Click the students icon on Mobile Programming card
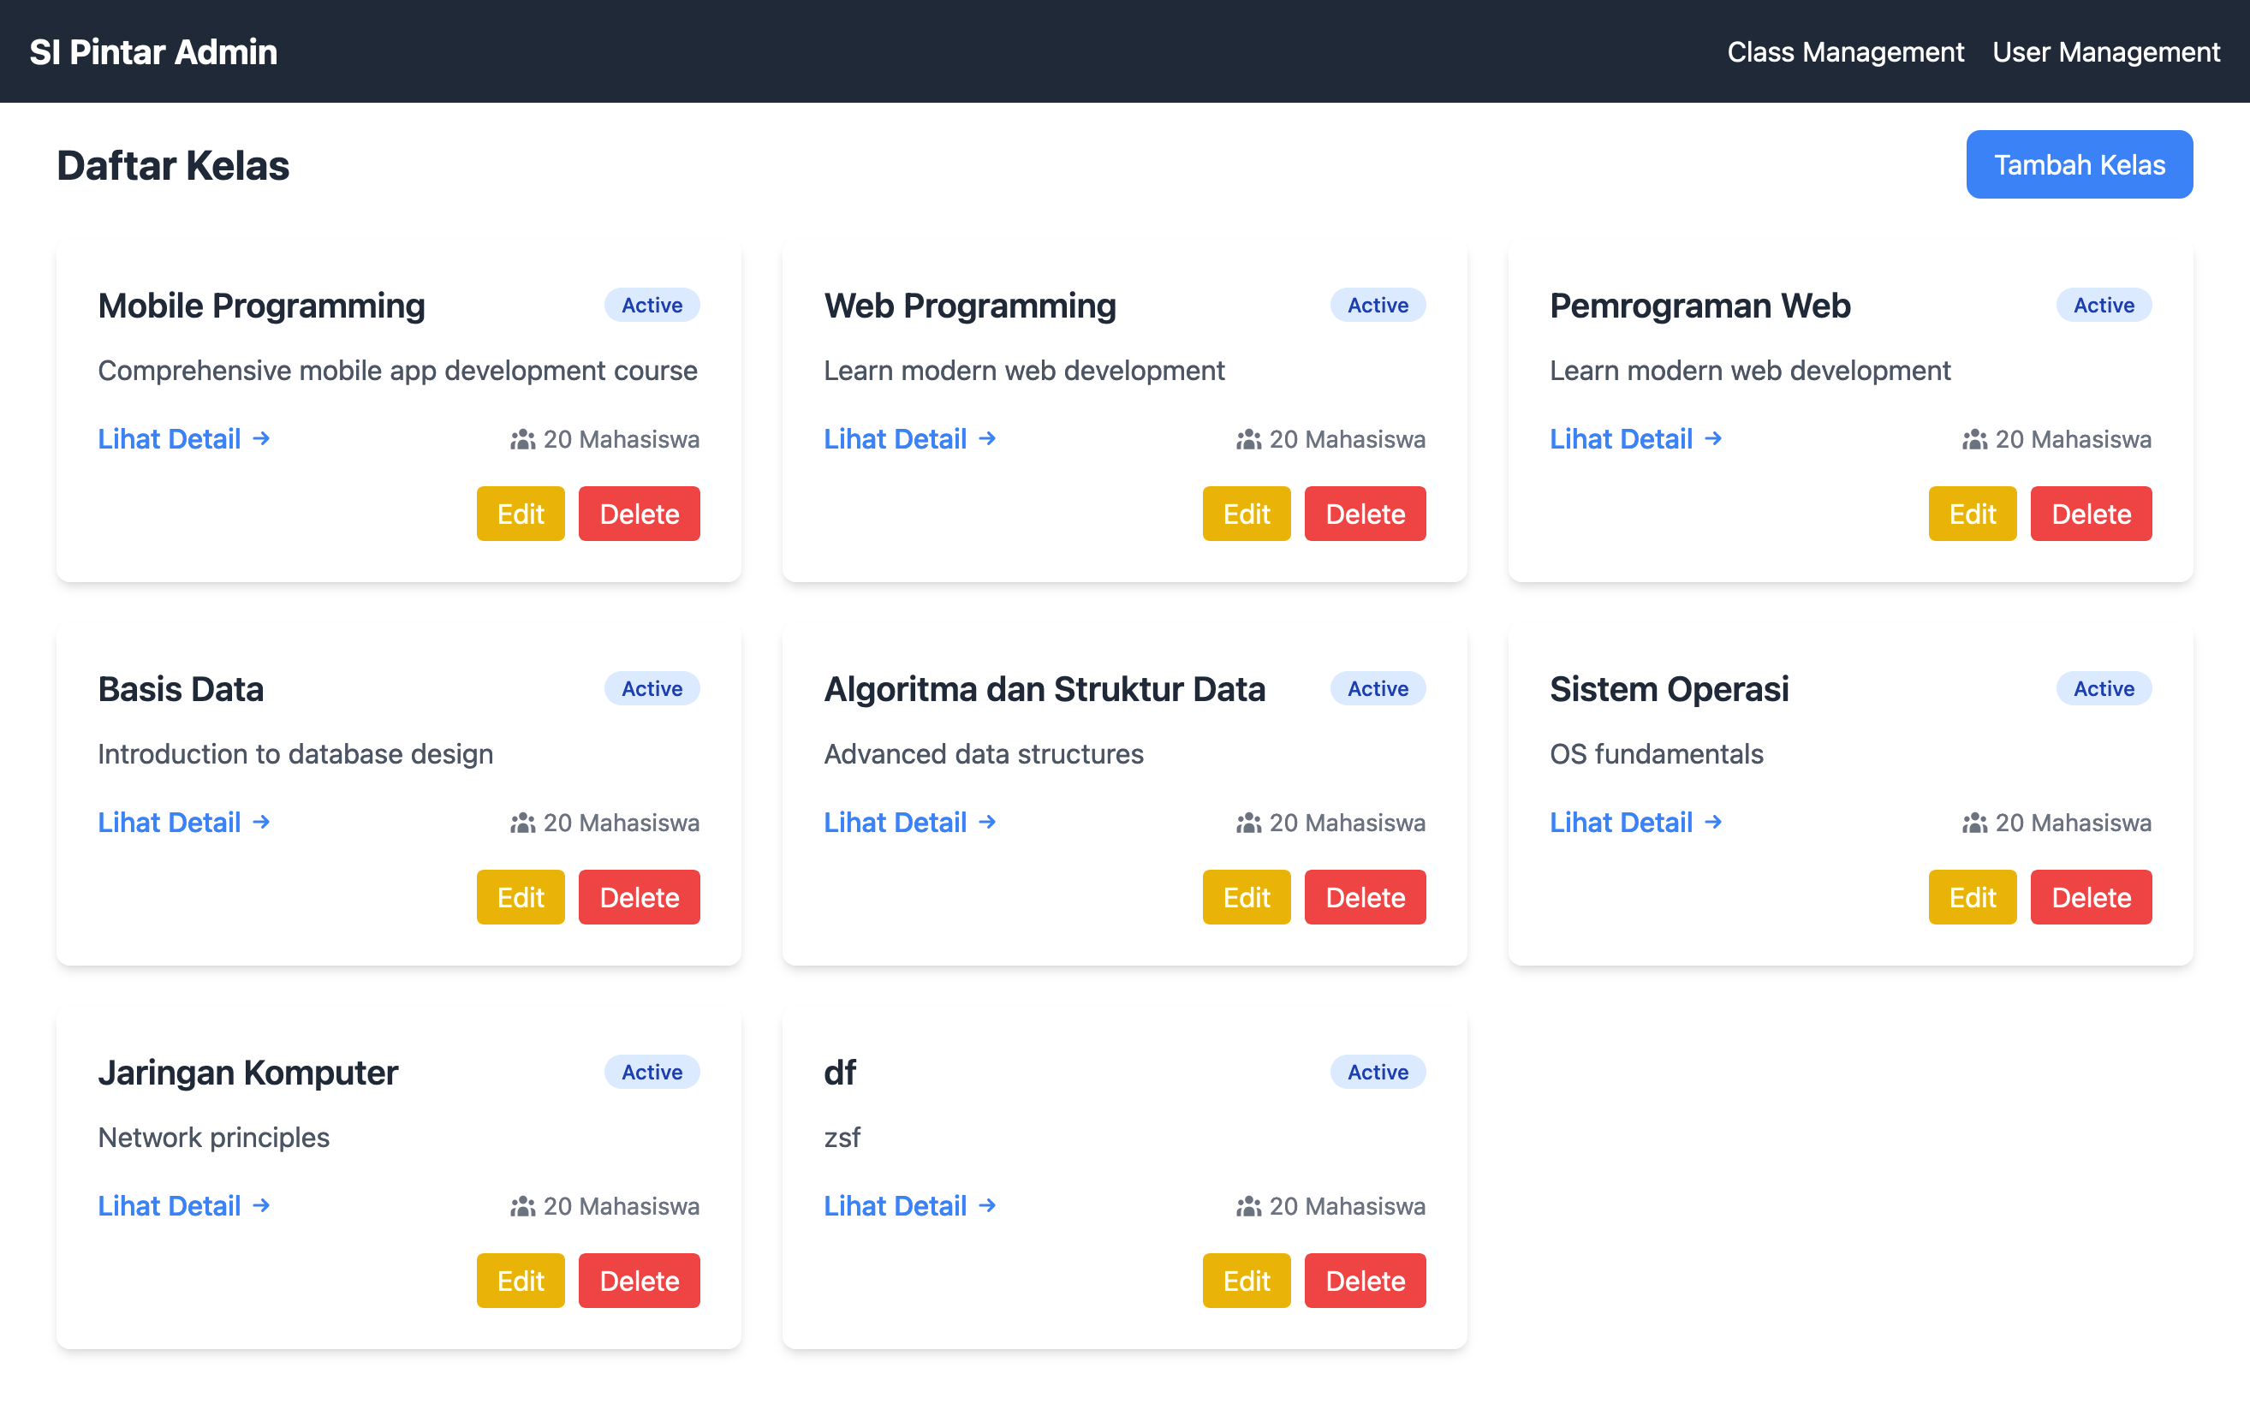2250x1421 pixels. (x=523, y=439)
